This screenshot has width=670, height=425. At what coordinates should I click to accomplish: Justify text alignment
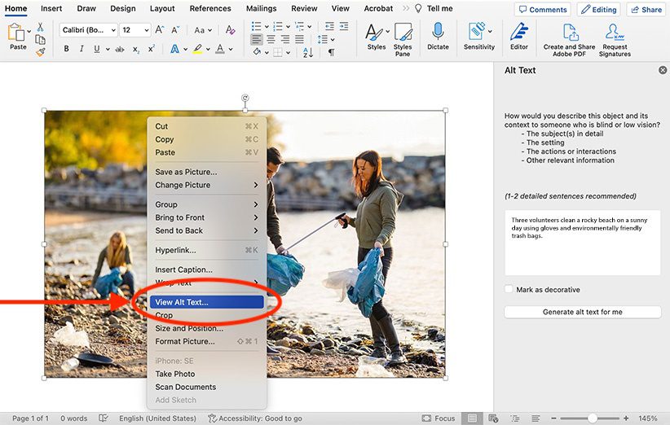(x=299, y=40)
